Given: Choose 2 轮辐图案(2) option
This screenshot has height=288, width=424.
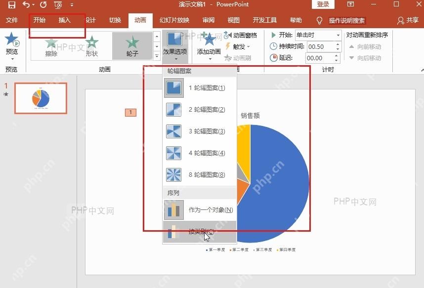Looking at the screenshot, I should coord(200,110).
